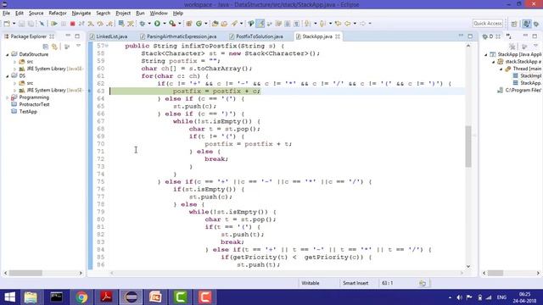Click the Open Type toolbar icon
543x305 pixels.
[x=215, y=24]
